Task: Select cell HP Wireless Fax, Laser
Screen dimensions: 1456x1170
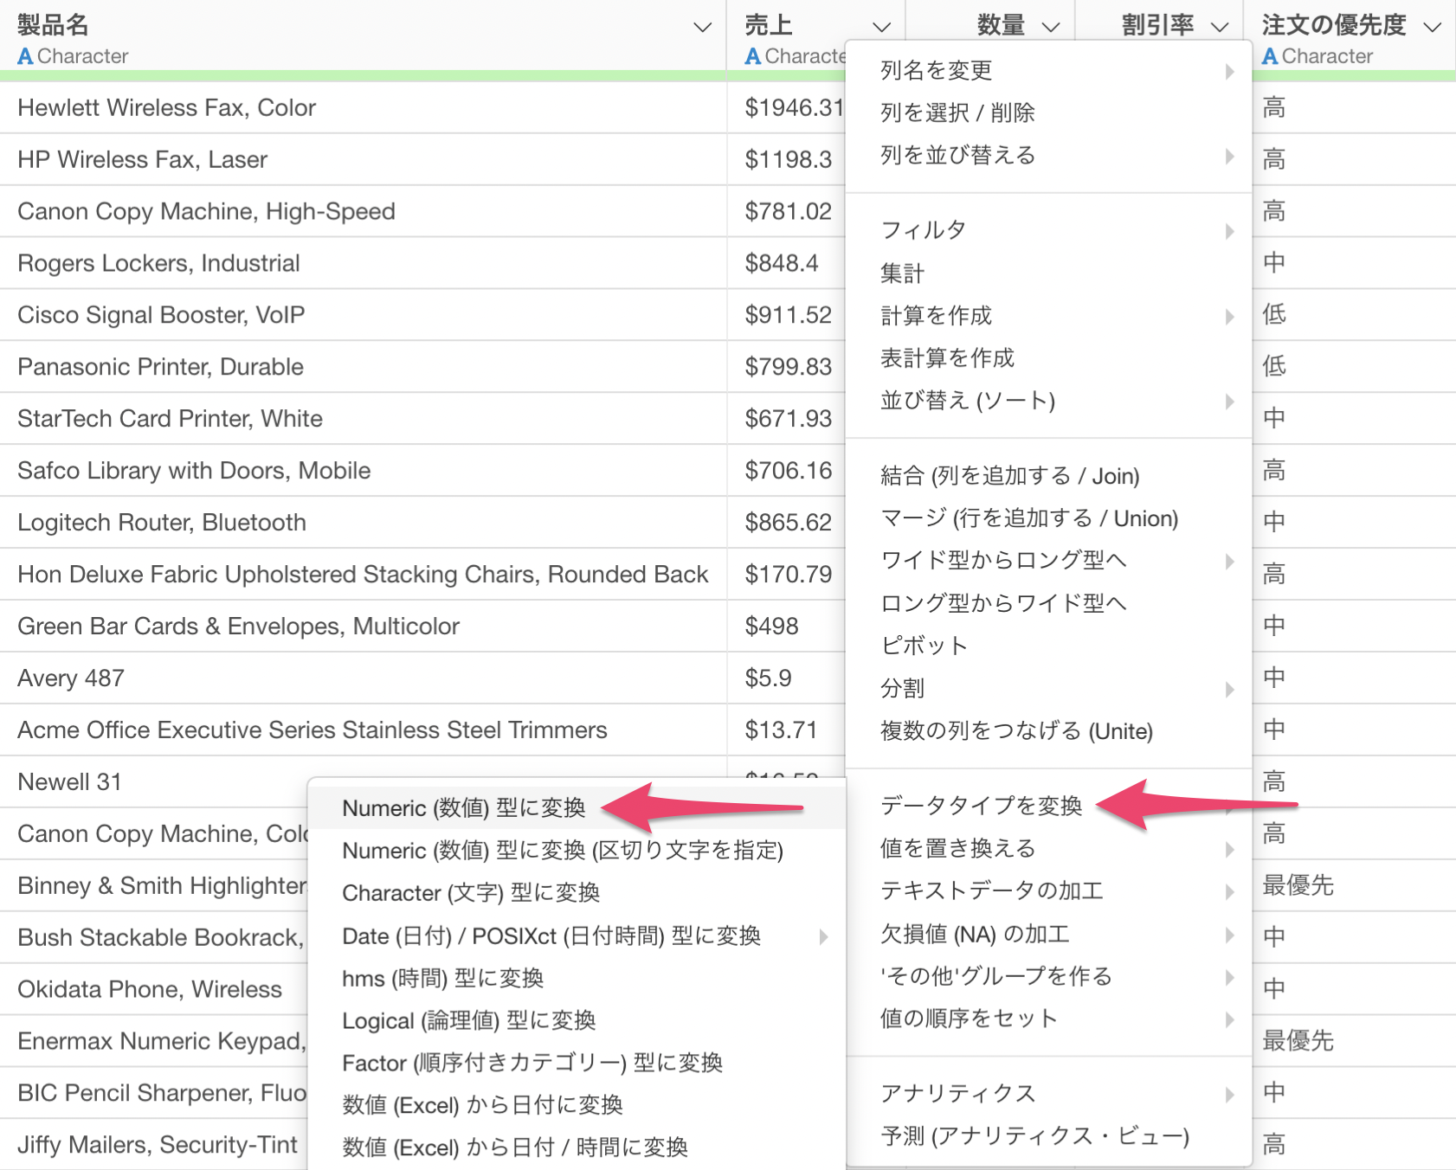Action: (x=142, y=160)
